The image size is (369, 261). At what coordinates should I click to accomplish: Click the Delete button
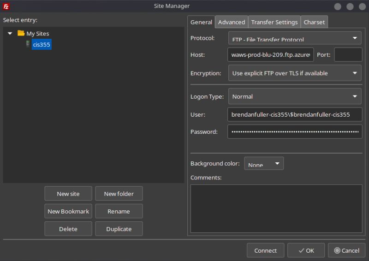[x=68, y=229]
